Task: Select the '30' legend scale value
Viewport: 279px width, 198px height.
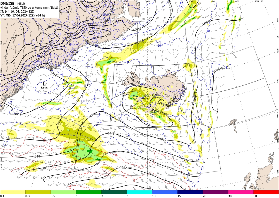Action: pyautogui.click(x=230, y=196)
